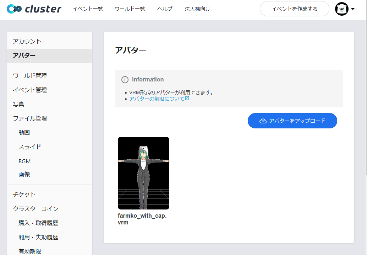367x255 pixels.
Task: Expand the account dropdown arrow
Action: click(353, 9)
